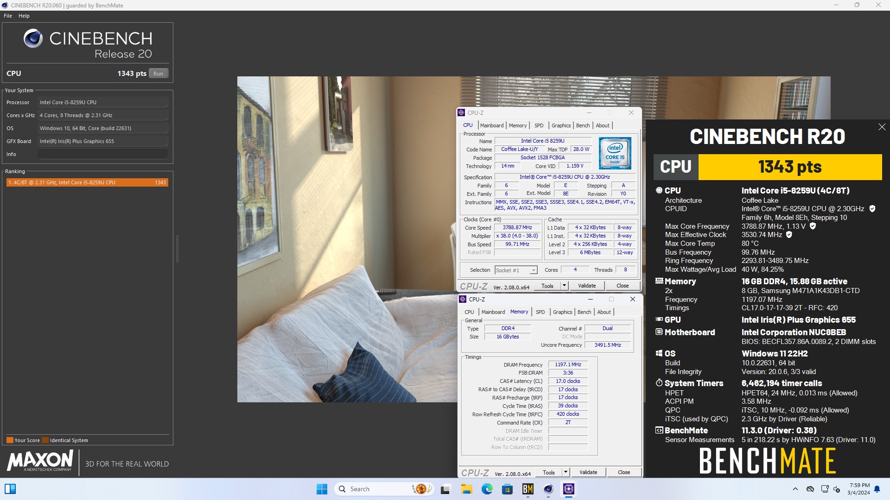Open the Windows Start menu
The width and height of the screenshot is (890, 500).
322,489
